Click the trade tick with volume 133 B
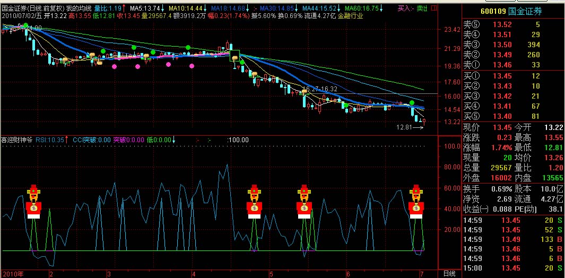Viewport: 565px width, 278px height. click(513, 239)
